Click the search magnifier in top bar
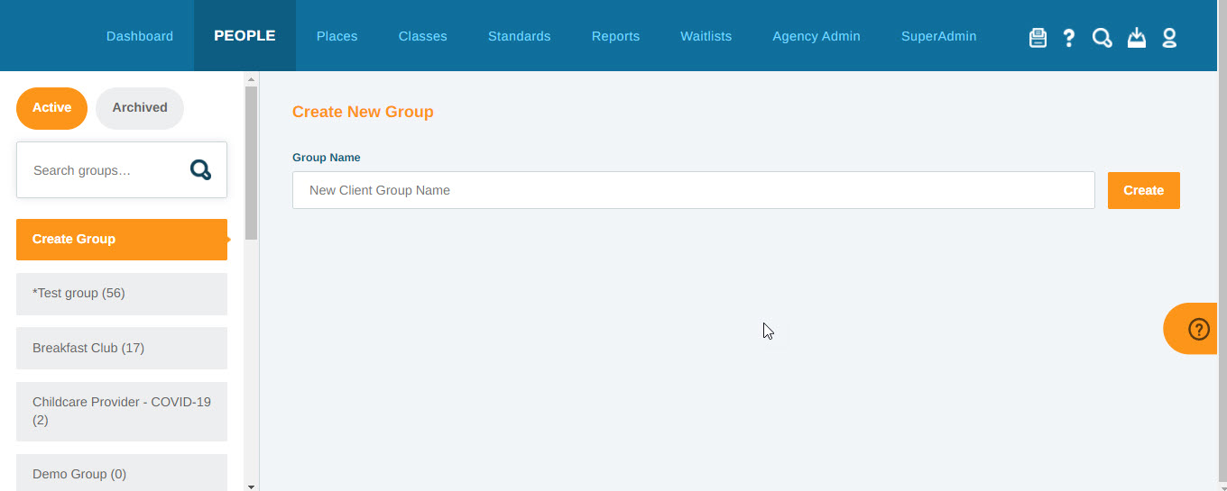The height and width of the screenshot is (491, 1227). tap(1102, 37)
